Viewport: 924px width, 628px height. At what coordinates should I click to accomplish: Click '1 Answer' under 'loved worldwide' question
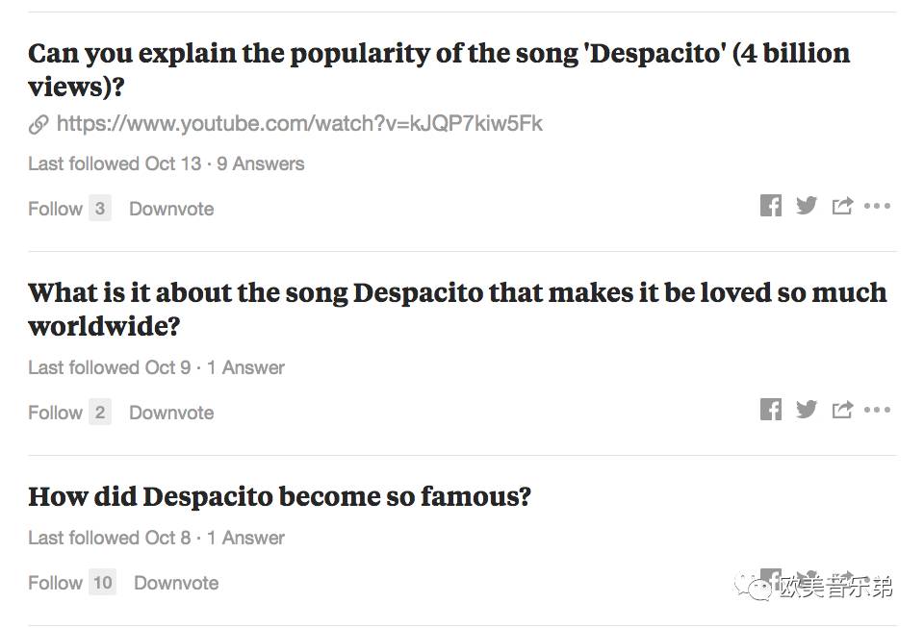[245, 367]
